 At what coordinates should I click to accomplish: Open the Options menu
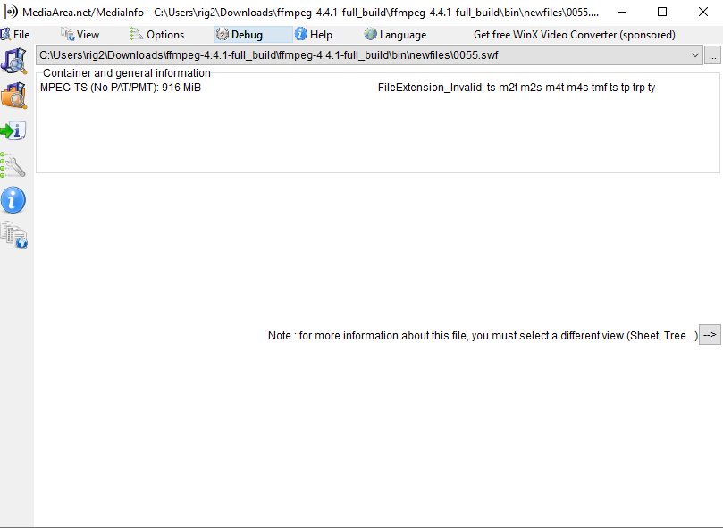pos(157,35)
